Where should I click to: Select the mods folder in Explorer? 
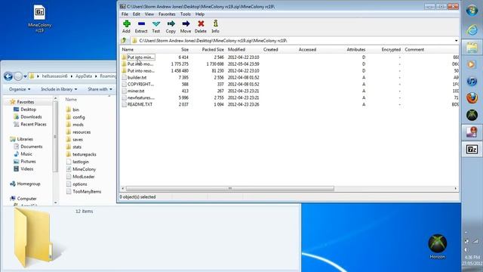(x=75, y=125)
